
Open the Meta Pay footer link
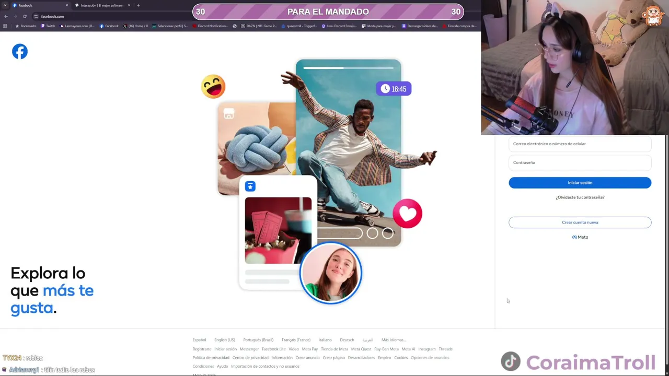point(310,349)
